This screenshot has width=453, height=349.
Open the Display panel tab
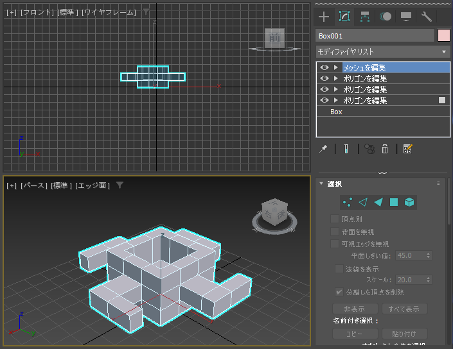[406, 17]
